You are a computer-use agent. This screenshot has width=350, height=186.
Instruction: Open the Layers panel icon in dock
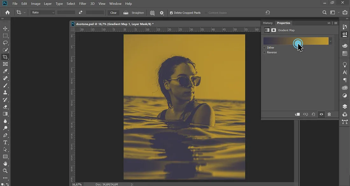(x=345, y=106)
